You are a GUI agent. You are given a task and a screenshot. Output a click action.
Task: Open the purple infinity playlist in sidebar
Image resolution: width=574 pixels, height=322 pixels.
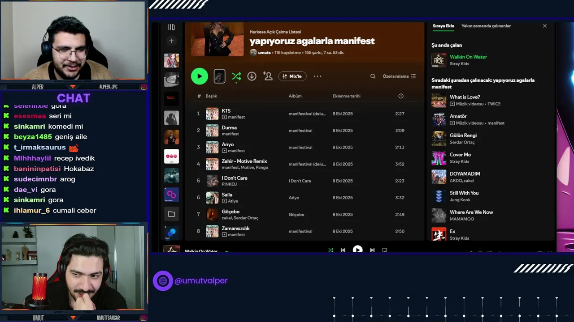[x=171, y=195]
